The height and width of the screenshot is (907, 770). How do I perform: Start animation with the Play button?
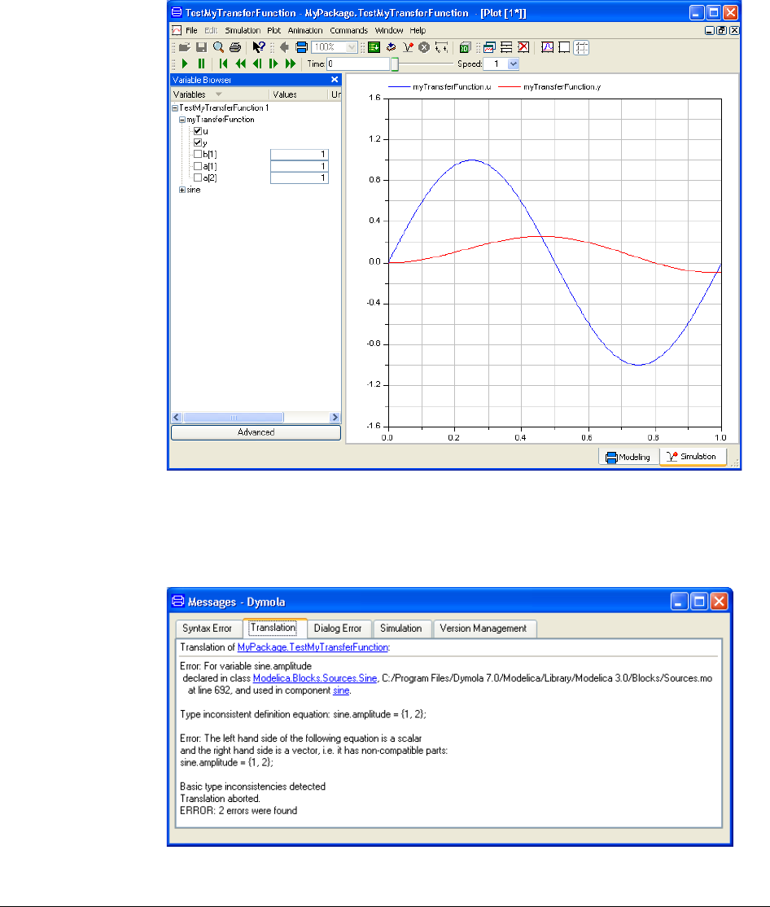[x=185, y=64]
